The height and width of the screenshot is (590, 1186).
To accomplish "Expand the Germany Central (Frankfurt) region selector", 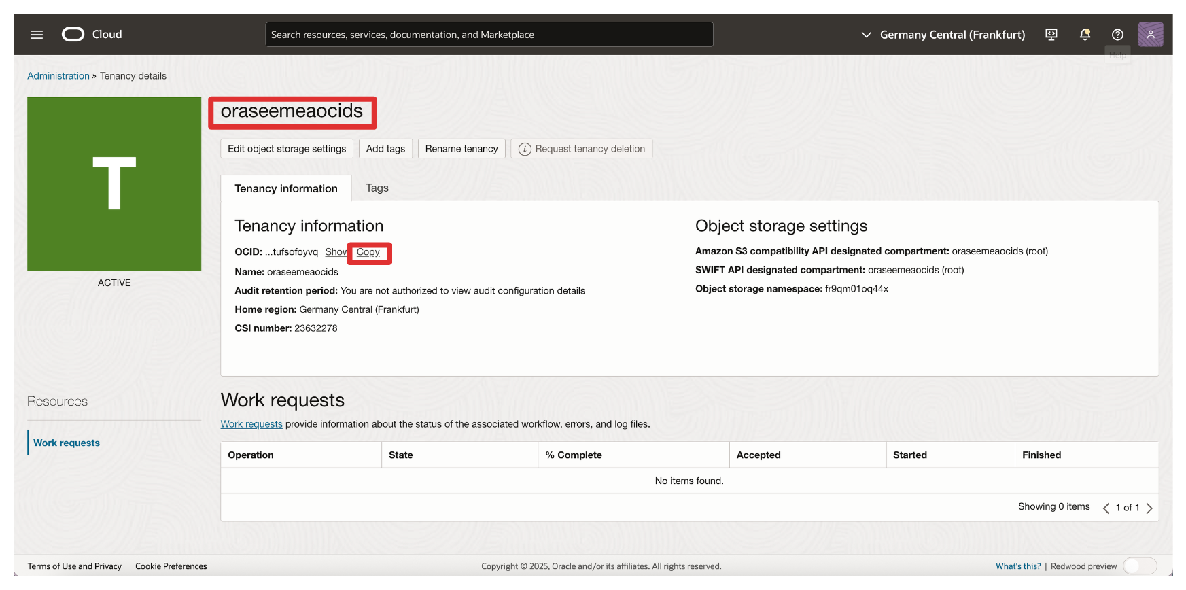I will pos(943,35).
